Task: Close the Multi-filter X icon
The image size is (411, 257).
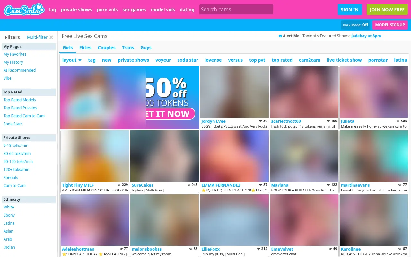Action: coord(51,37)
